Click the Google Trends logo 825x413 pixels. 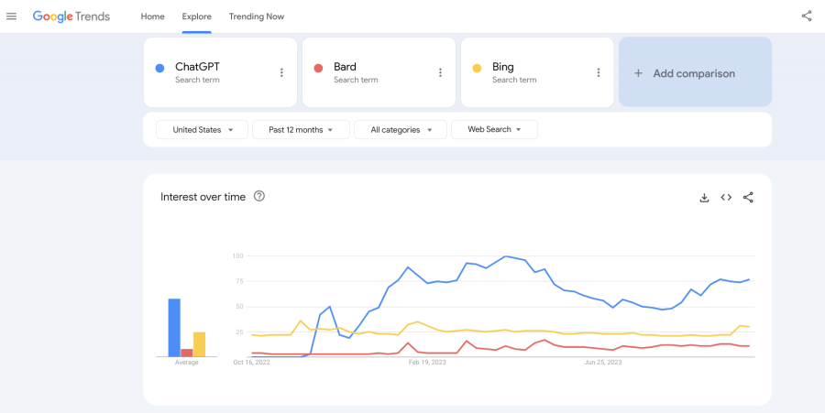point(71,16)
